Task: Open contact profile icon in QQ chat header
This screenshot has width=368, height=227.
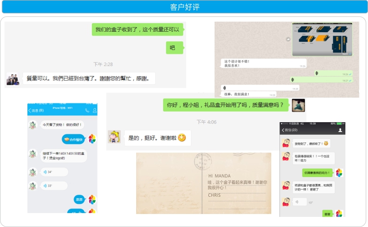Action: 94,111
